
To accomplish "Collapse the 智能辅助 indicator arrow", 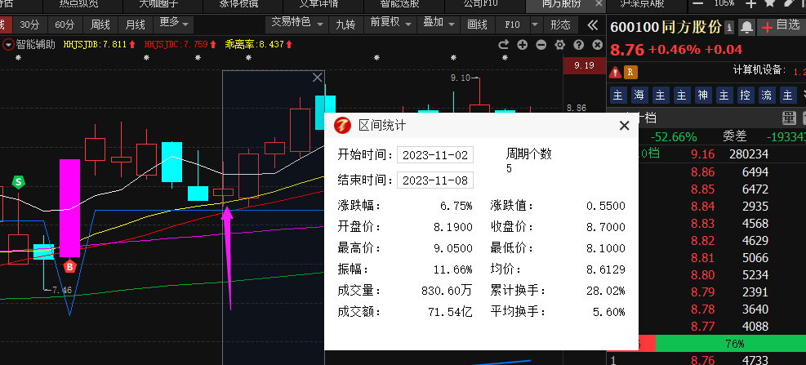I will point(8,45).
